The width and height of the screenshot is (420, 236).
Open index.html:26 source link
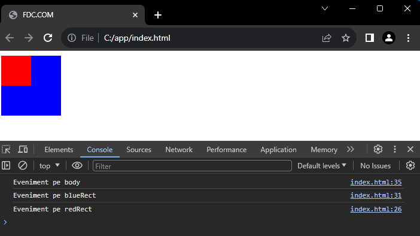376,209
